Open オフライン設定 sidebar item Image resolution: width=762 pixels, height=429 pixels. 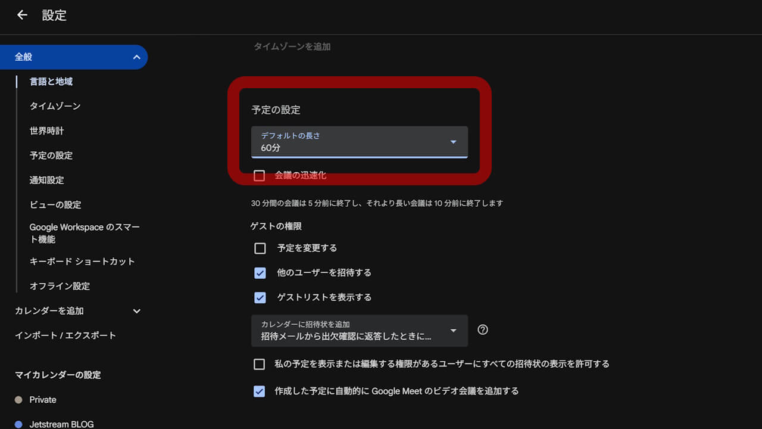click(60, 286)
